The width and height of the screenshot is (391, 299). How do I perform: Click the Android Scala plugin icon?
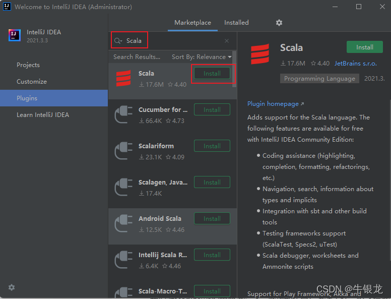[123, 223]
